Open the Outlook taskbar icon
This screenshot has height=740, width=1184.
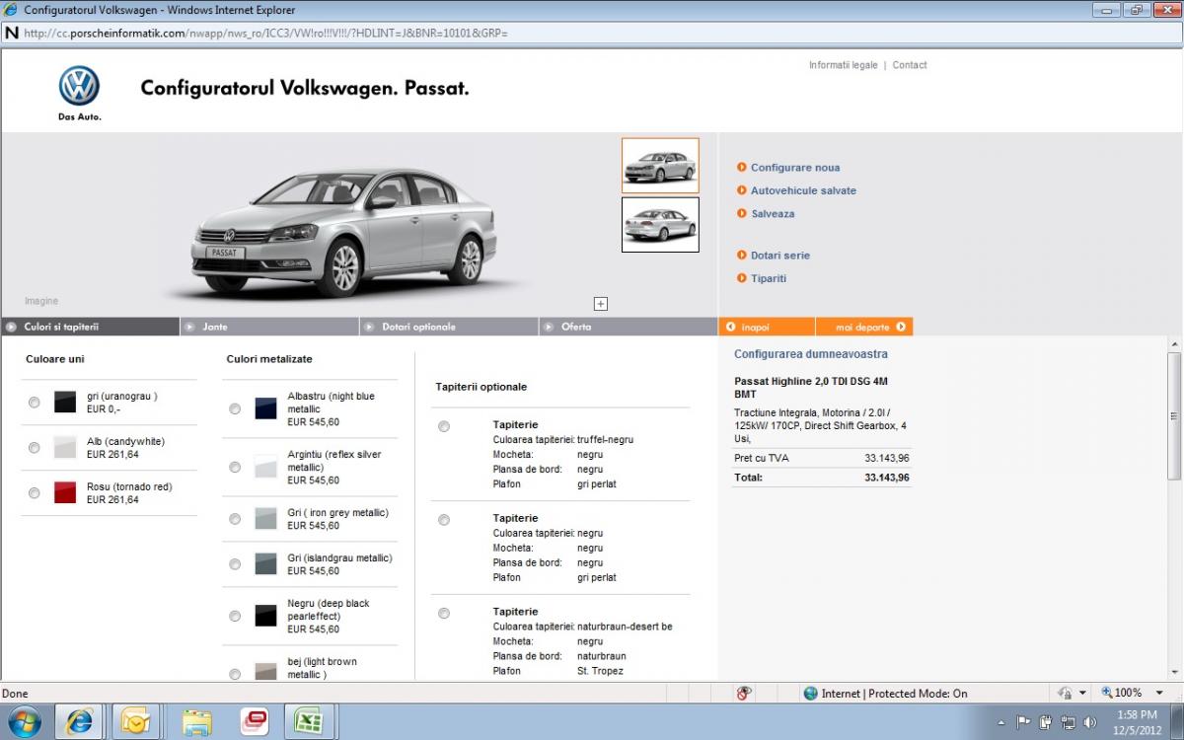pos(136,722)
